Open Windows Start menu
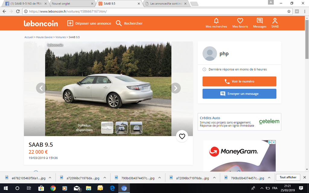The width and height of the screenshot is (309, 193). 6,188
